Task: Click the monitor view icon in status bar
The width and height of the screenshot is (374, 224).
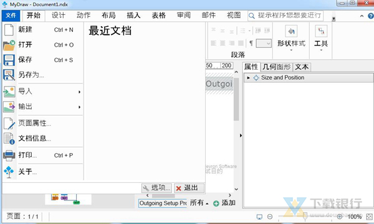Action: click(x=259, y=217)
